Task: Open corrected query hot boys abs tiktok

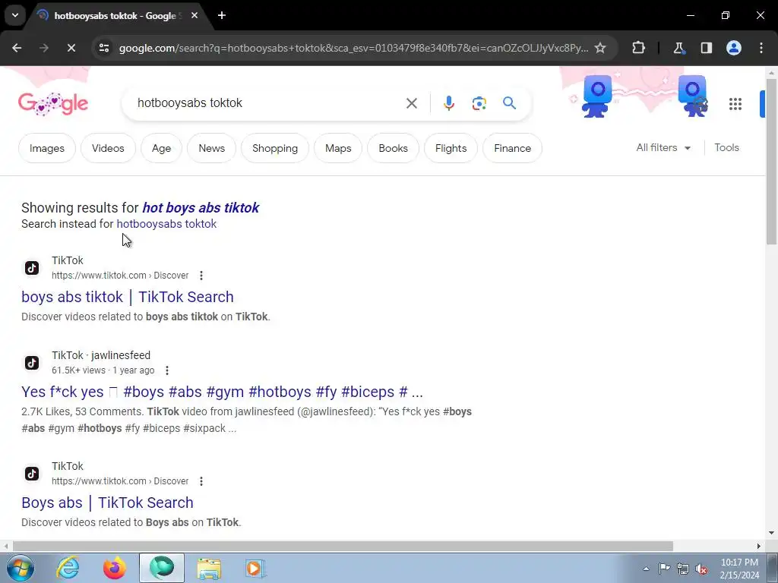Action: (x=201, y=208)
